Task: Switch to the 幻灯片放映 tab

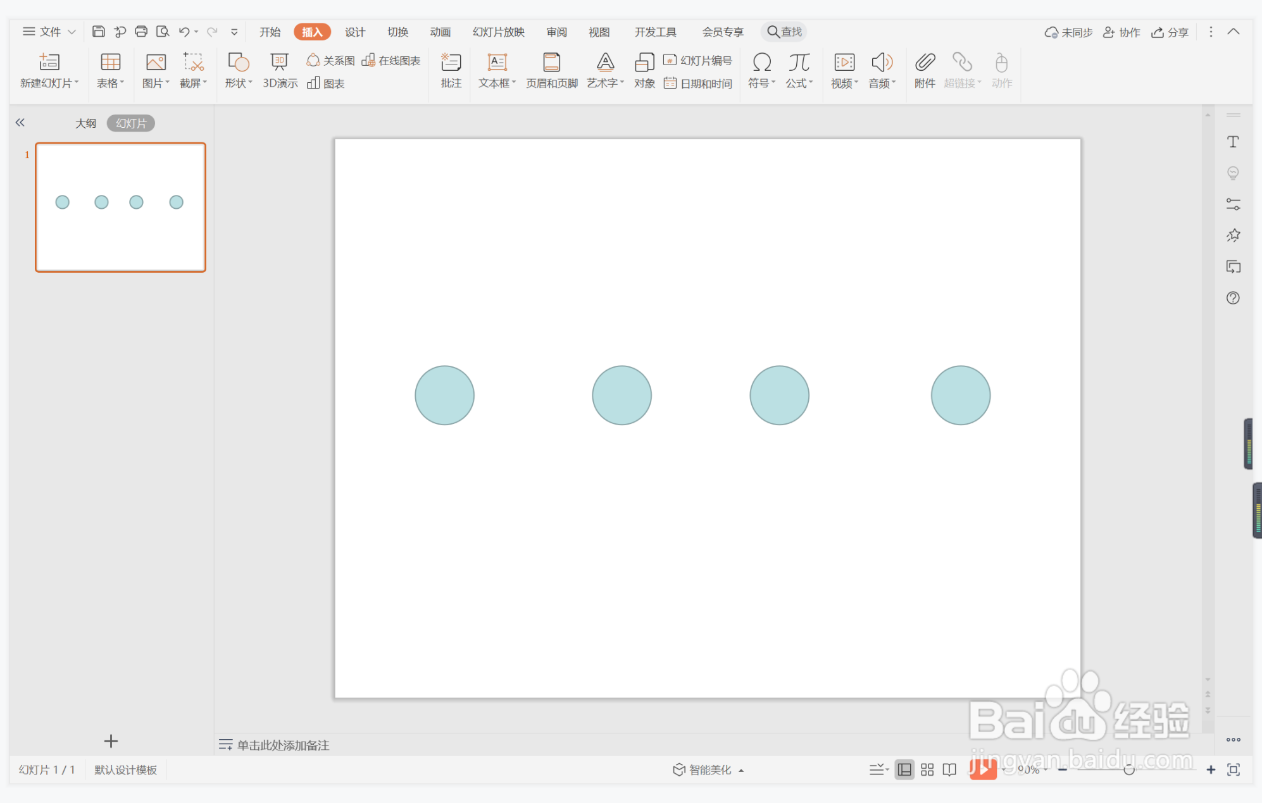Action: pos(499,32)
